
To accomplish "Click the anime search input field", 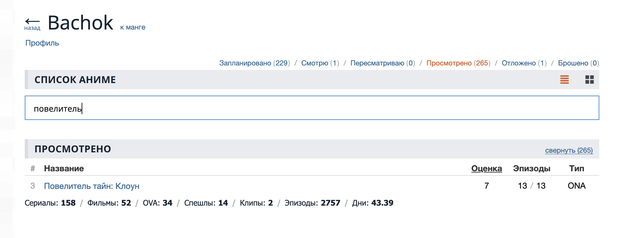I will pos(312,108).
